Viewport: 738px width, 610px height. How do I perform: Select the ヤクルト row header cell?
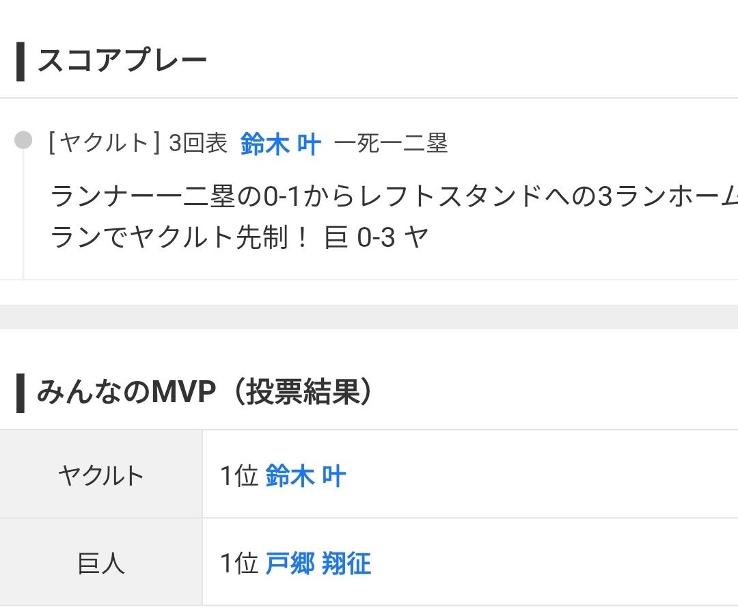101,474
